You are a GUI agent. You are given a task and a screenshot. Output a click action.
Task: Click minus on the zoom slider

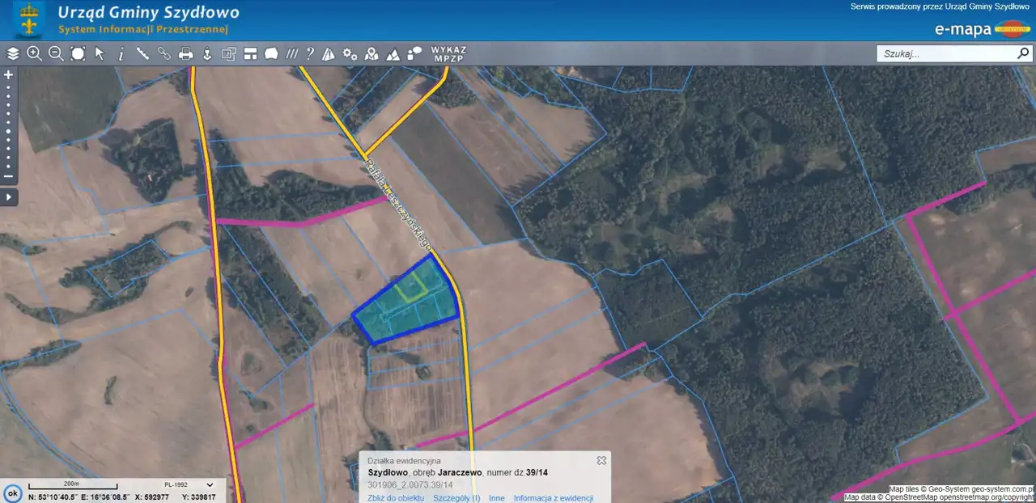point(9,176)
